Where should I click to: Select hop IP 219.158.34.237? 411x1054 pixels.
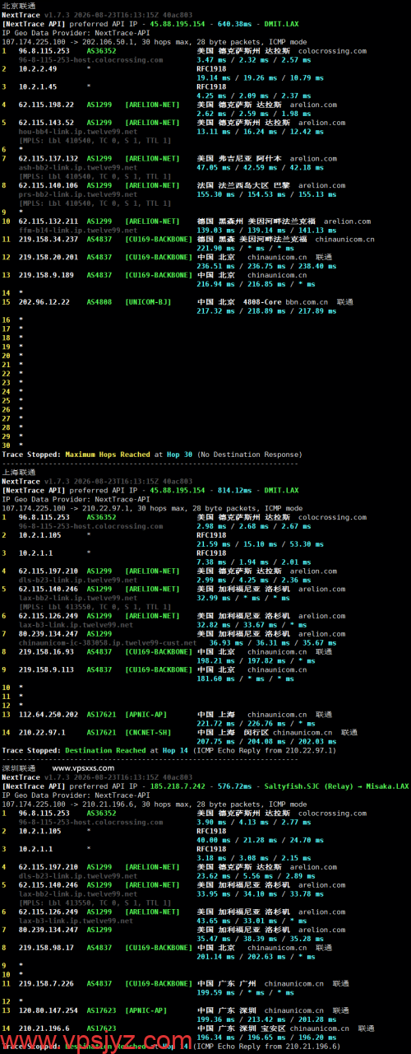(48, 240)
